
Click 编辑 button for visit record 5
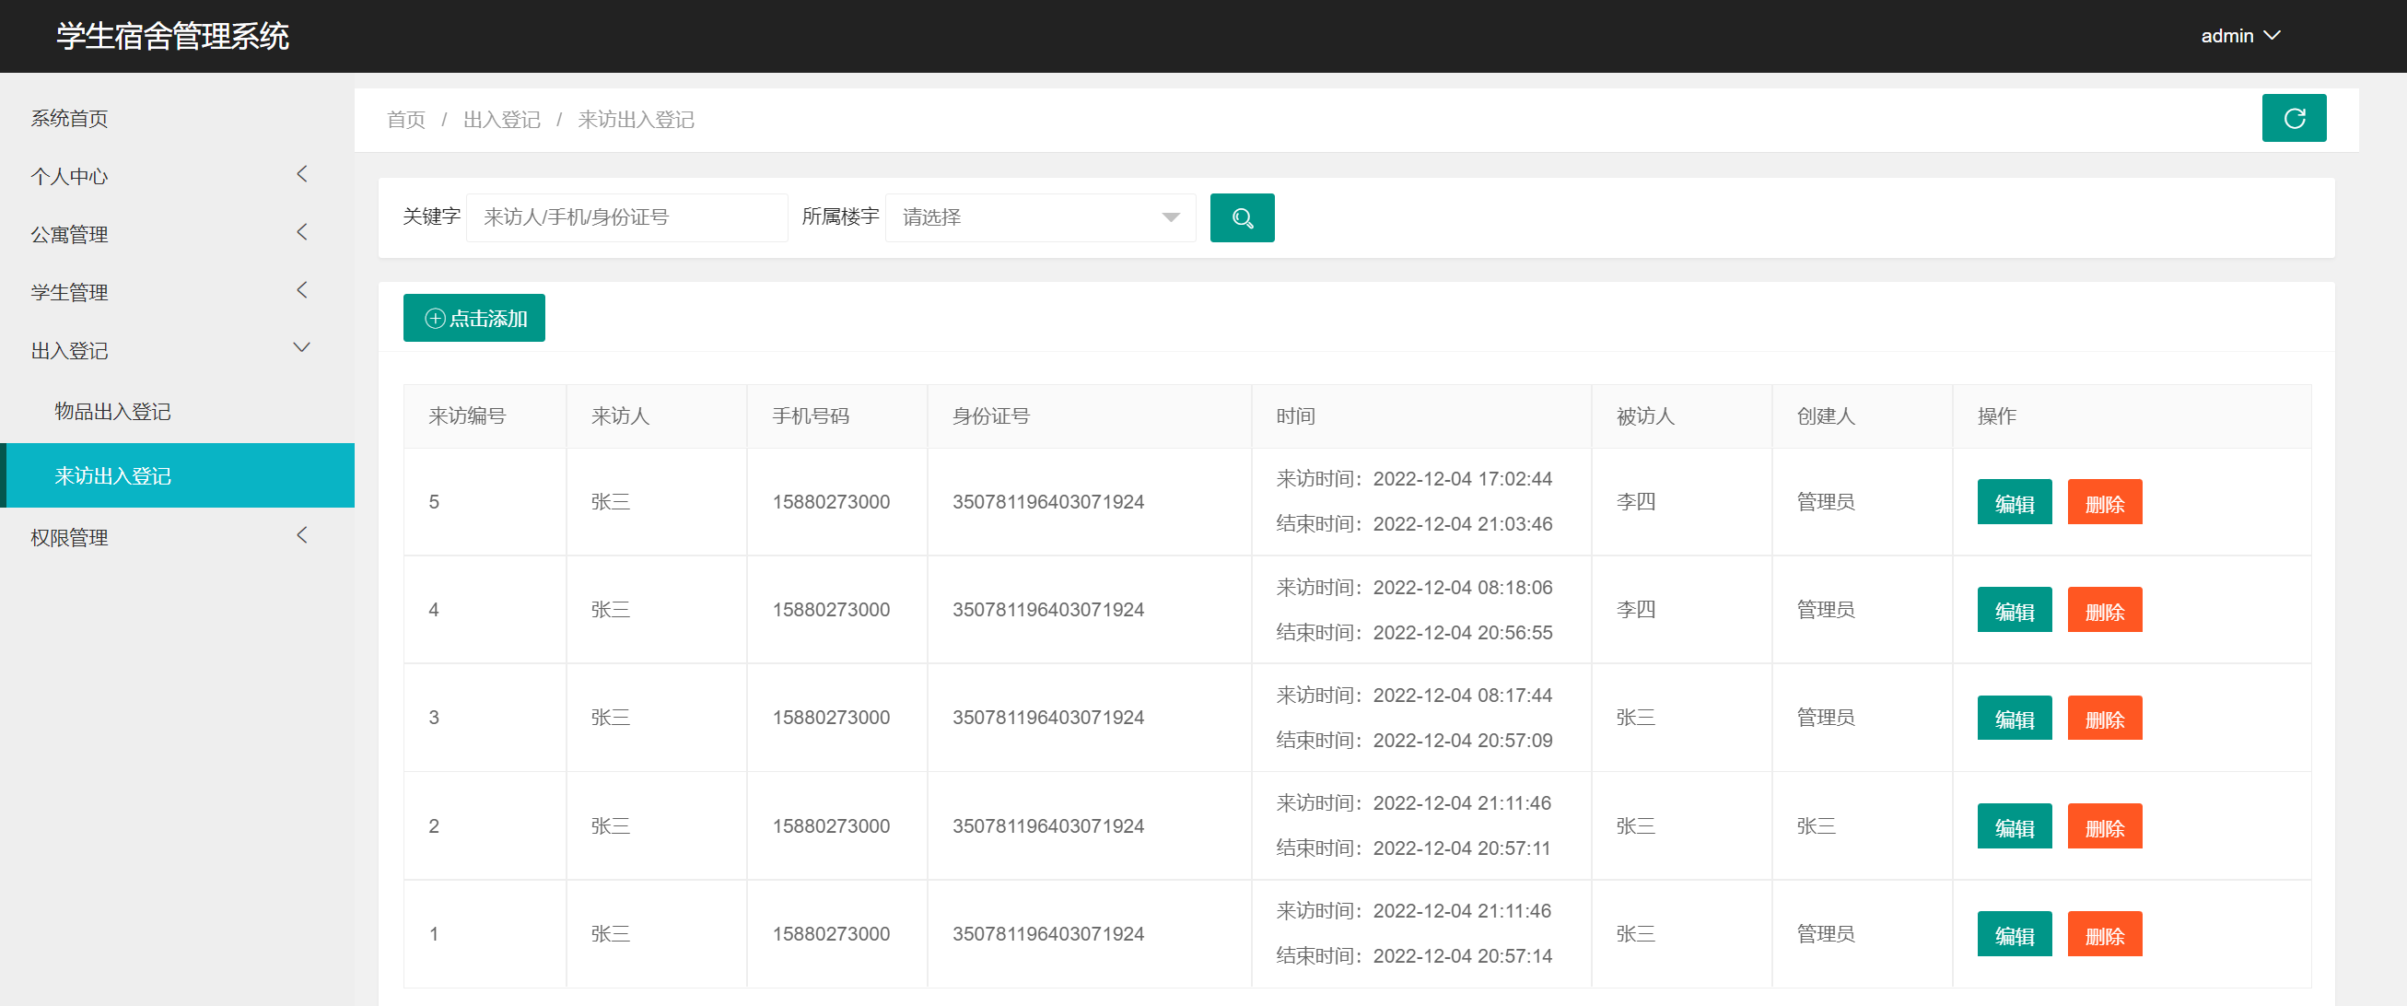point(2014,502)
